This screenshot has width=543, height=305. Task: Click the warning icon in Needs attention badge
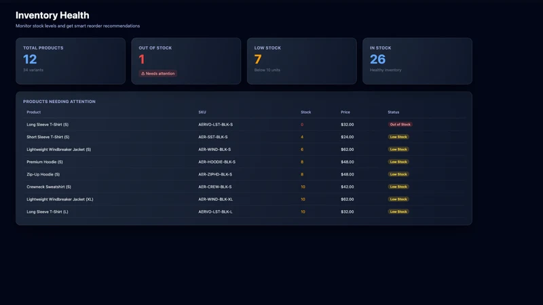(143, 74)
